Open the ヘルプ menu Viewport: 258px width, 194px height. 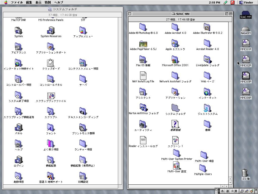(x=58, y=2)
